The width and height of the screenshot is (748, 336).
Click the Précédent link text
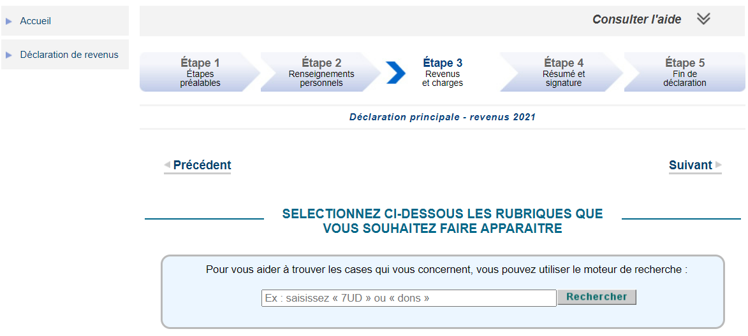click(x=202, y=165)
